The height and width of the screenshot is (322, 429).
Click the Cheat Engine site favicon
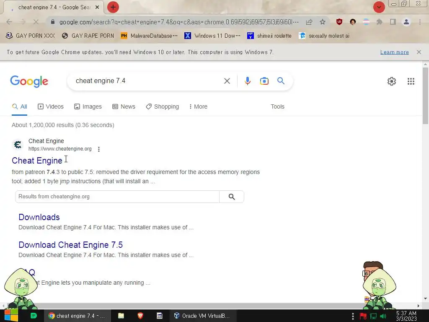[18, 145]
